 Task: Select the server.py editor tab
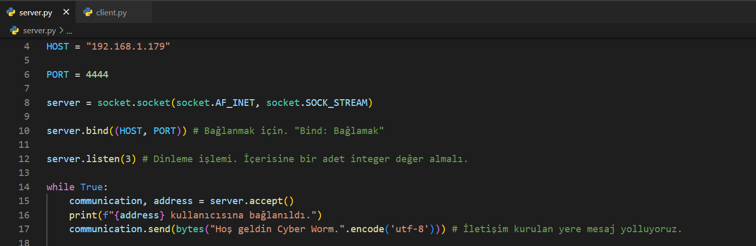[x=35, y=13]
